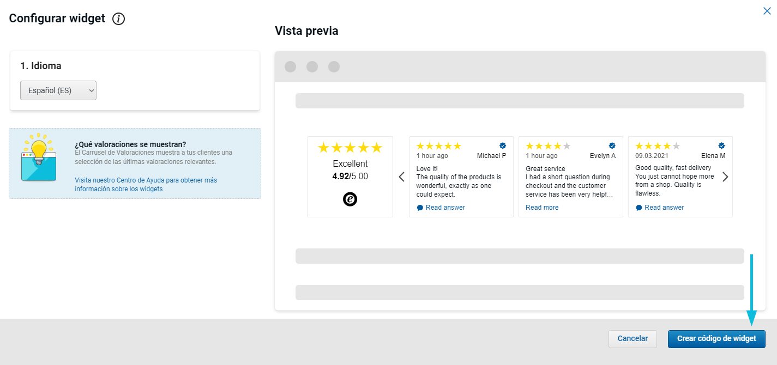Open the Centro de Ayuda widgets link
Screen dimensions: 777x365
[x=146, y=185]
